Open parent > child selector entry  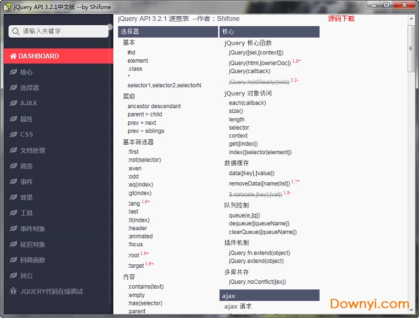point(145,114)
